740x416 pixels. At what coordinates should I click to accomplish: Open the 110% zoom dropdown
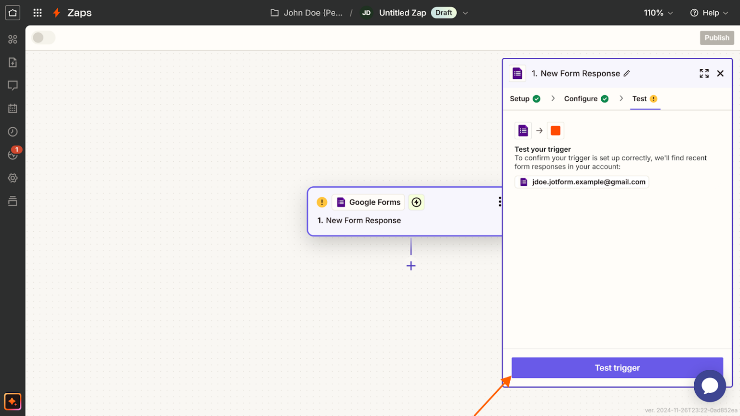click(x=658, y=13)
